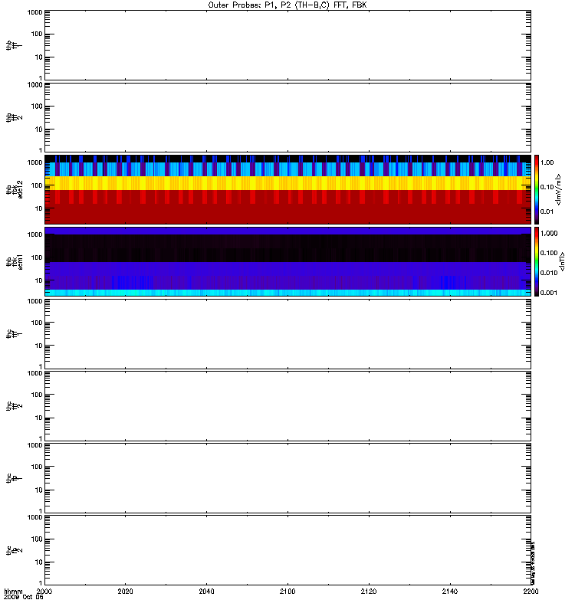This screenshot has height=613, width=575.
Task: Click the 2100 time tick label
Action: pos(287,591)
